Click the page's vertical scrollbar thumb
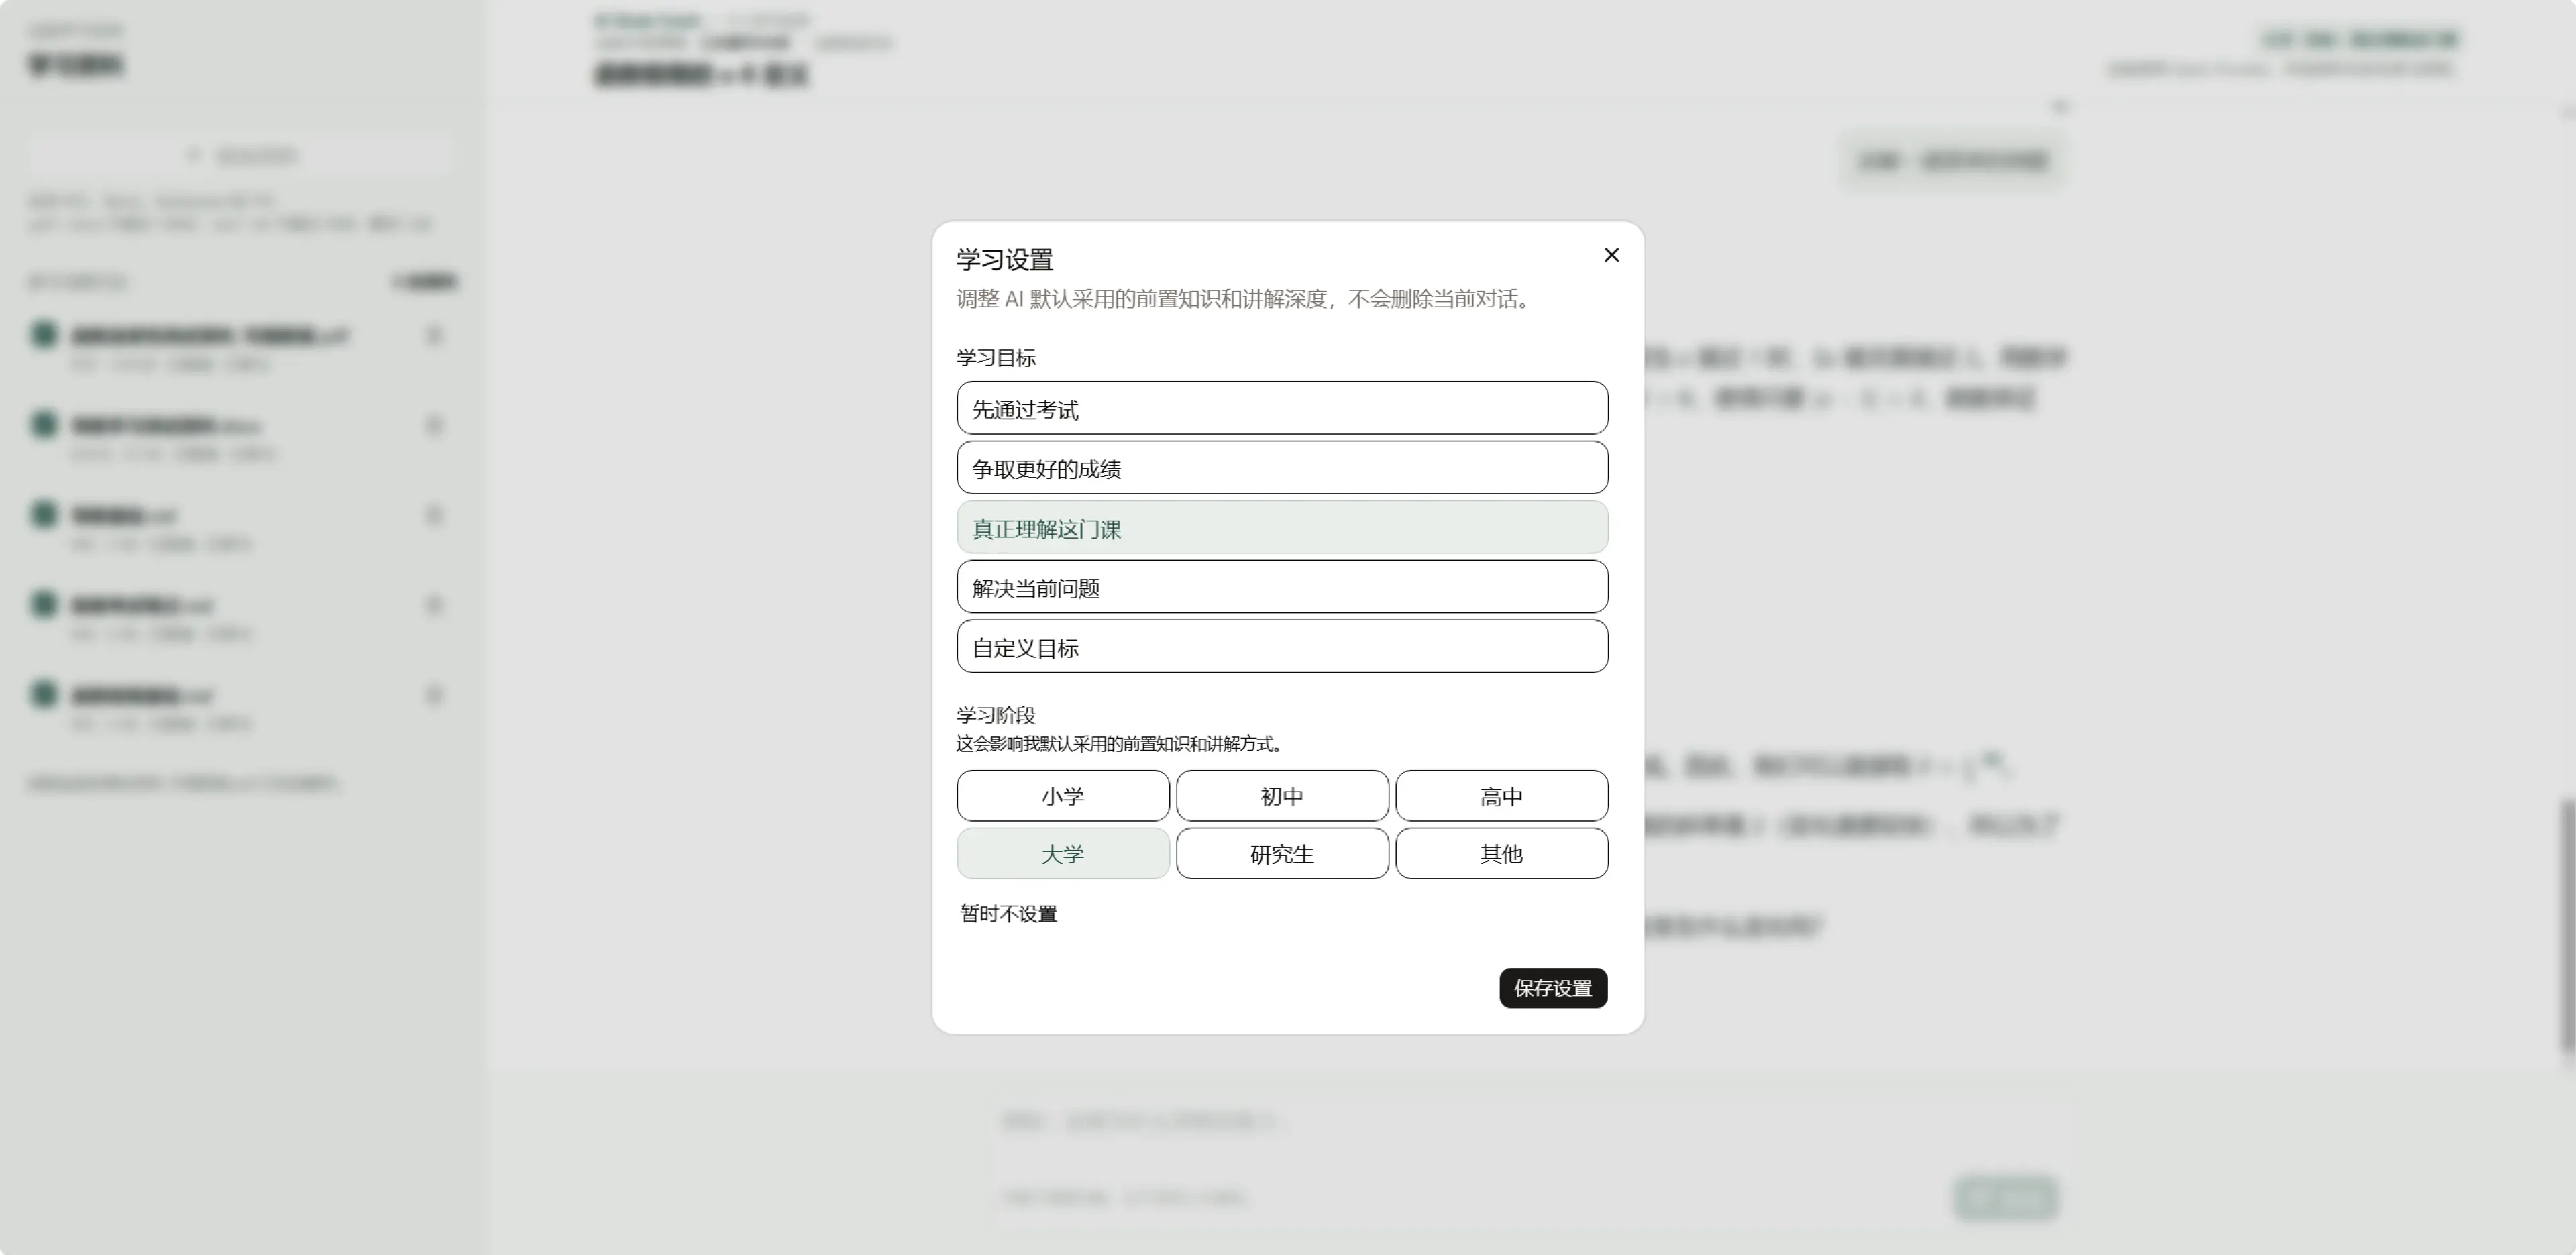This screenshot has width=2576, height=1255. tap(2567, 925)
